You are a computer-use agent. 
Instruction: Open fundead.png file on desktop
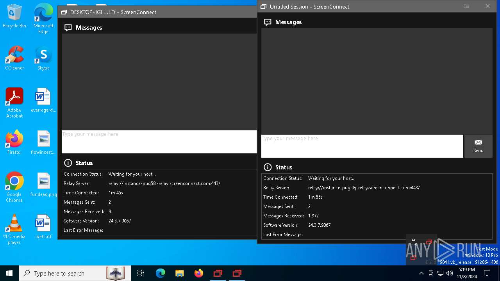(43, 185)
